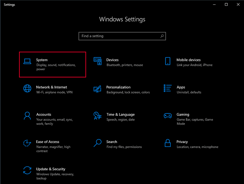This screenshot has height=184, width=244.
Task: Click 'Bluetooth, printers, mouse' description
Action: tap(125, 65)
